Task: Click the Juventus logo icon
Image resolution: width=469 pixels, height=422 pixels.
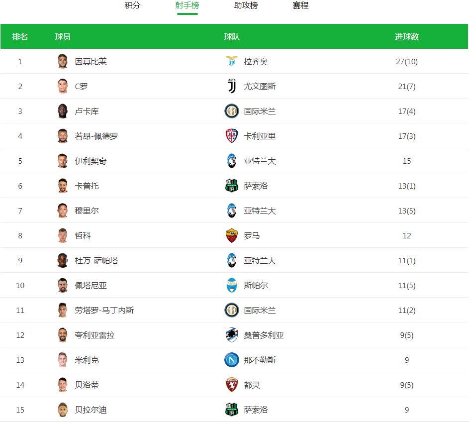Action: pyautogui.click(x=231, y=86)
